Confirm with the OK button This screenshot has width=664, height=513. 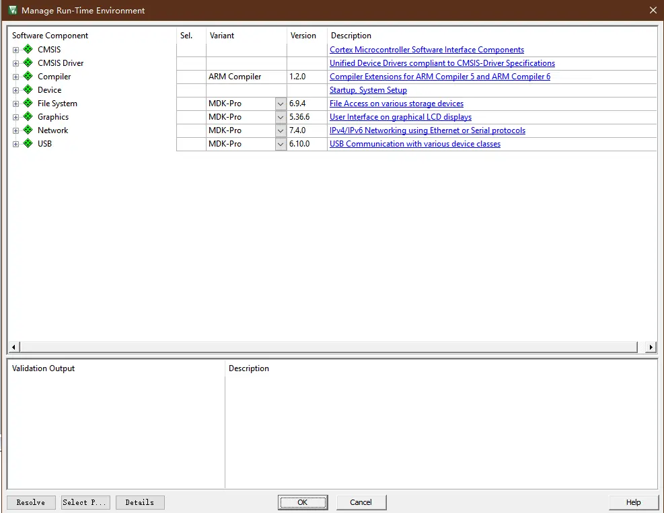click(303, 502)
